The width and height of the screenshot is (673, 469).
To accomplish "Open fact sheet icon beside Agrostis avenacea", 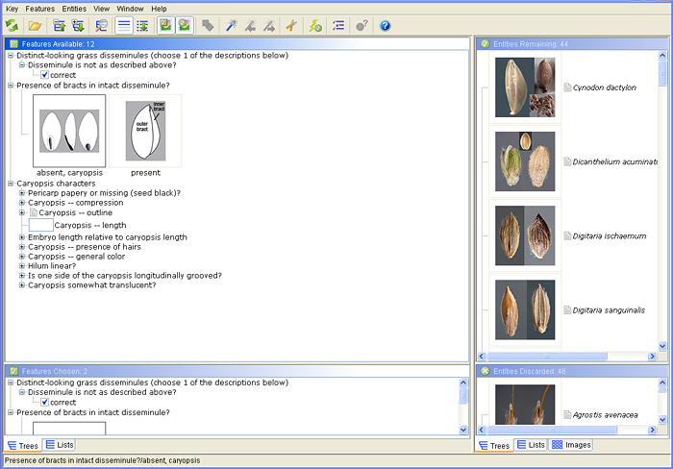I will [x=567, y=415].
